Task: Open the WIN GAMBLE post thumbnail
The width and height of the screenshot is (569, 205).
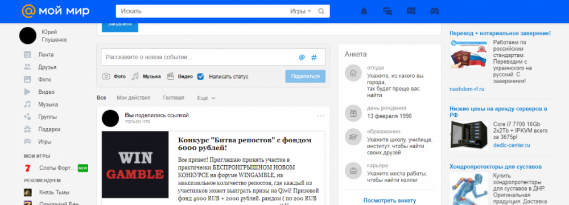Action: click(x=135, y=165)
